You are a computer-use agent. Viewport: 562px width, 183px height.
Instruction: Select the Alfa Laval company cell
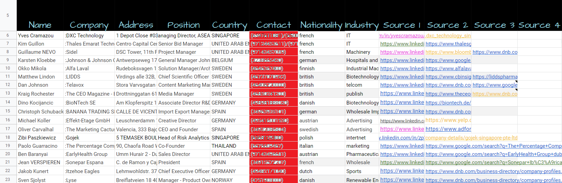pyautogui.click(x=89, y=68)
